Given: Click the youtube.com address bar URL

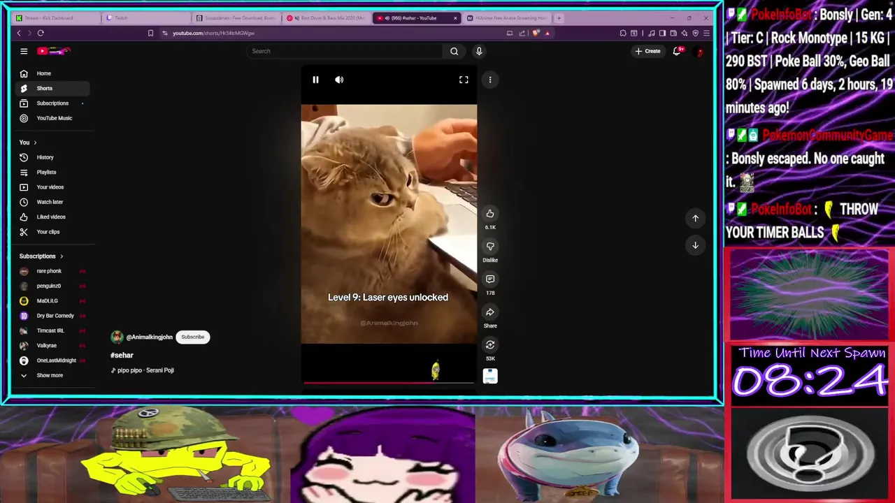Looking at the screenshot, I should (213, 33).
